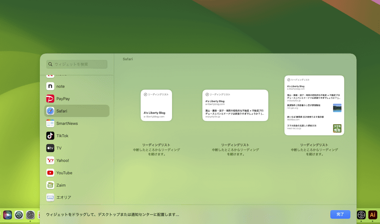Choose the small リーディングリスト widget
Screen dimensions: 380x224
(x=156, y=105)
